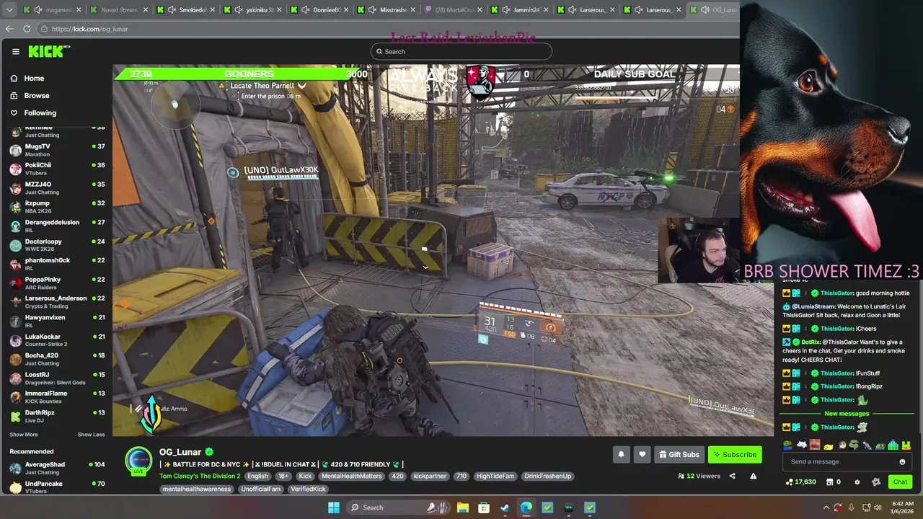Select the DrinkFreshenUp tag

click(547, 476)
